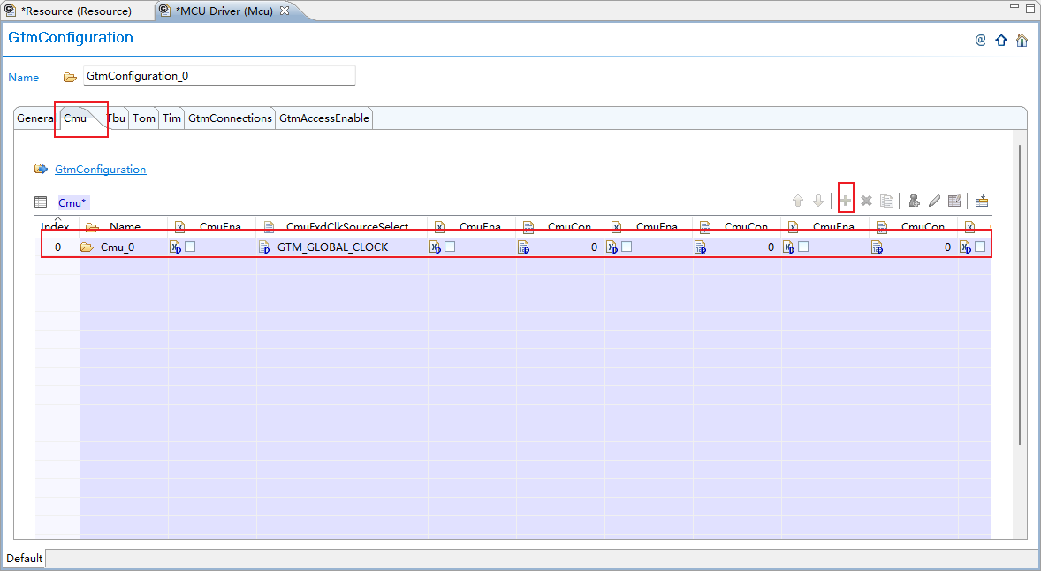
Task: Select the Default tab at the bottom
Action: 25,559
